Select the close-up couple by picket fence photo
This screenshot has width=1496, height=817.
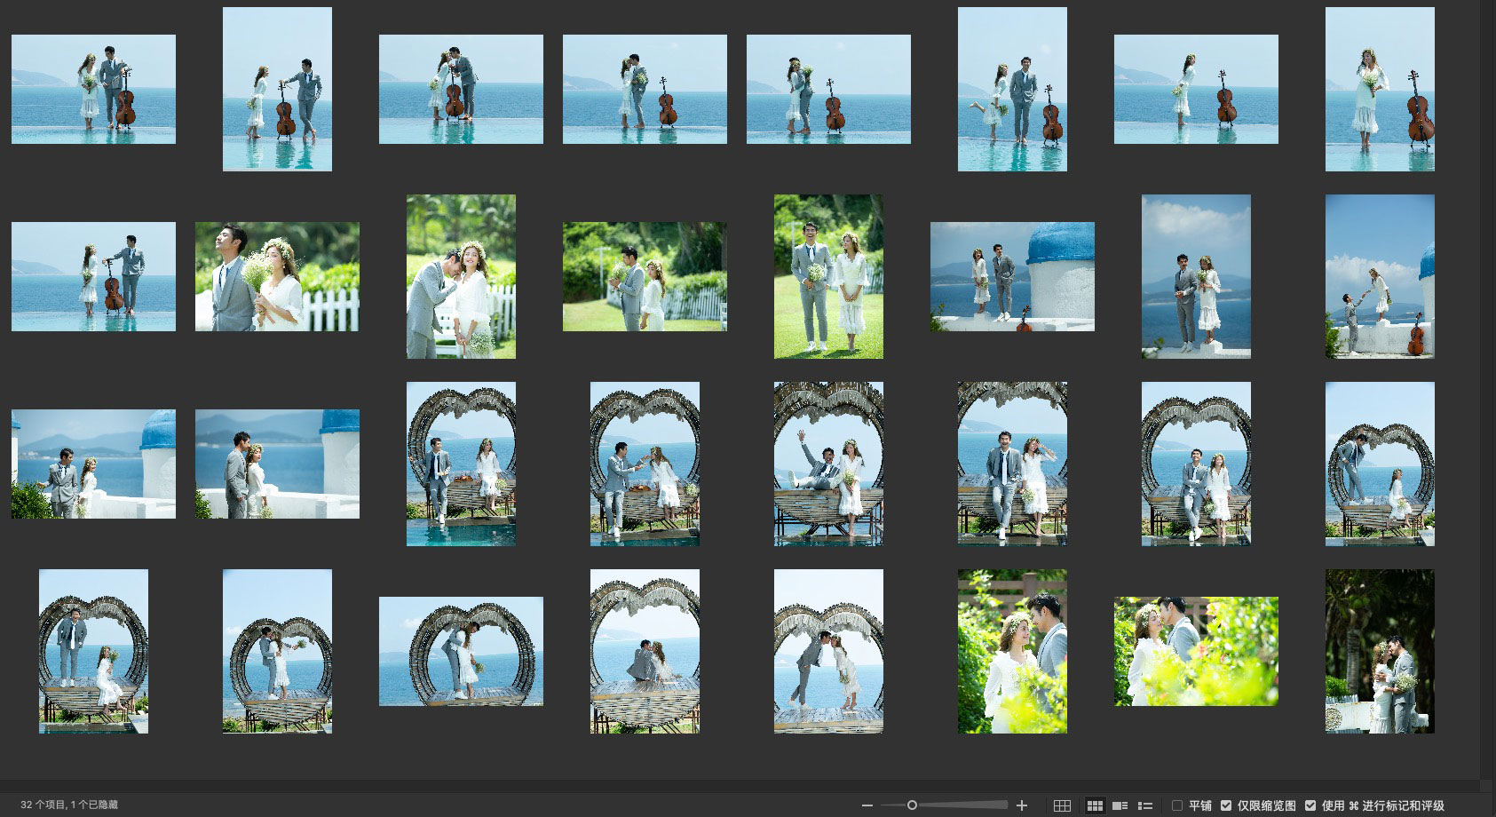277,276
